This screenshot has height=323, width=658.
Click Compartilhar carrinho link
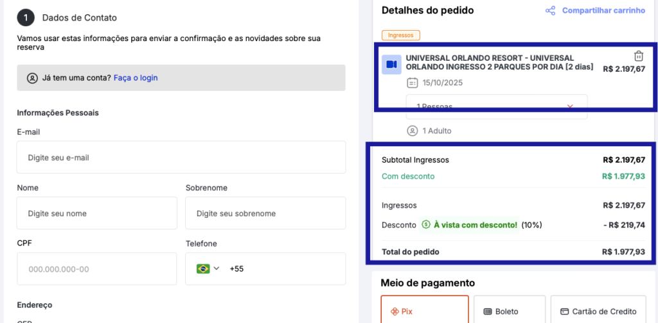click(603, 10)
